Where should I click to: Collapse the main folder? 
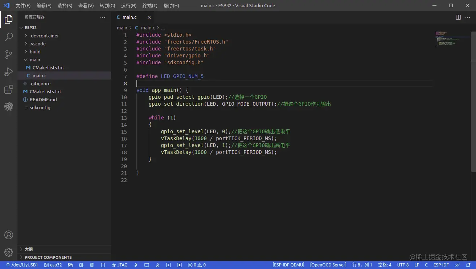(x=64, y=60)
